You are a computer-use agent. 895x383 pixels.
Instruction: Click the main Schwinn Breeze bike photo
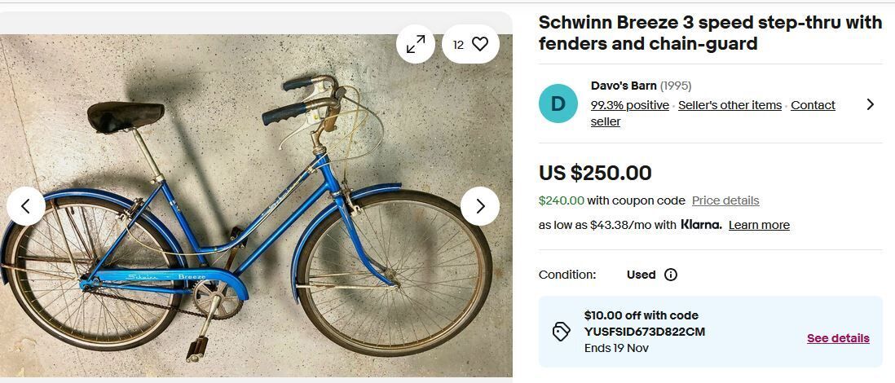pyautogui.click(x=245, y=244)
